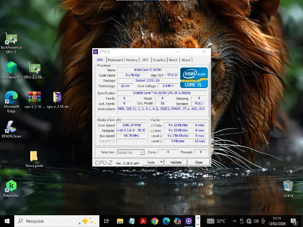303x227 pixels.
Task: Click the CPU-Z title bar icon
Action: click(96, 52)
